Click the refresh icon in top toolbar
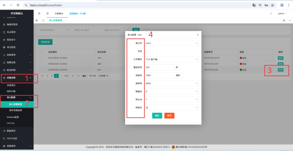The image size is (293, 151). pos(47,14)
